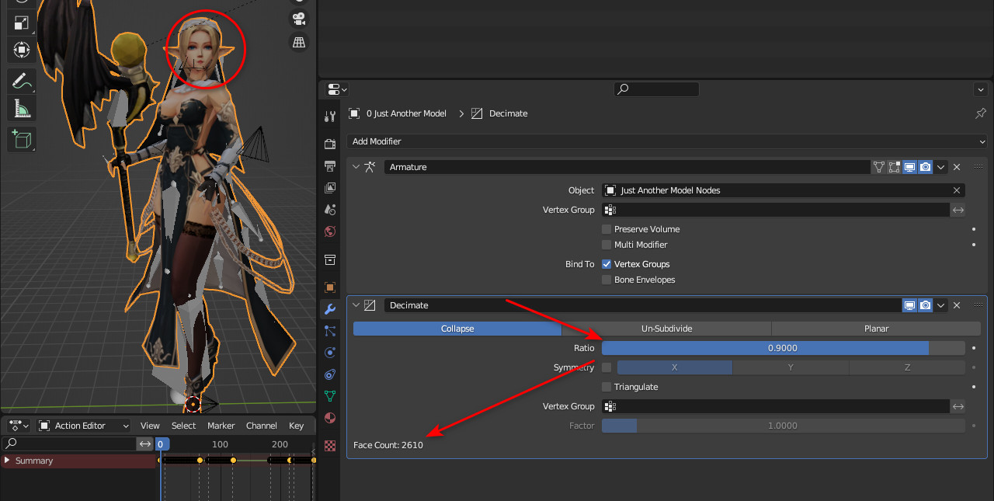Open the Action Editor mode dropdown
Image resolution: width=994 pixels, height=501 pixels.
[84, 426]
